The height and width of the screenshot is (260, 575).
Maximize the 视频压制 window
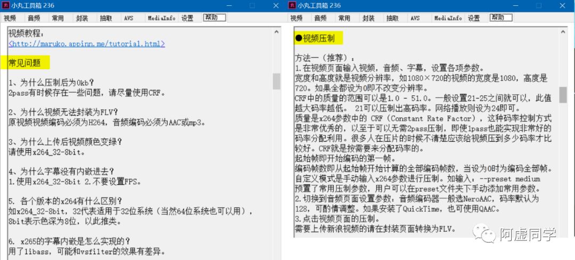click(x=539, y=5)
